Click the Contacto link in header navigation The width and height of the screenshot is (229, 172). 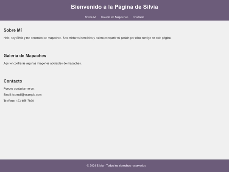click(x=138, y=17)
